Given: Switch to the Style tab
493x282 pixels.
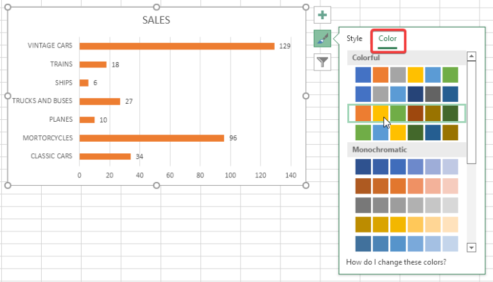Looking at the screenshot, I should click(x=354, y=39).
